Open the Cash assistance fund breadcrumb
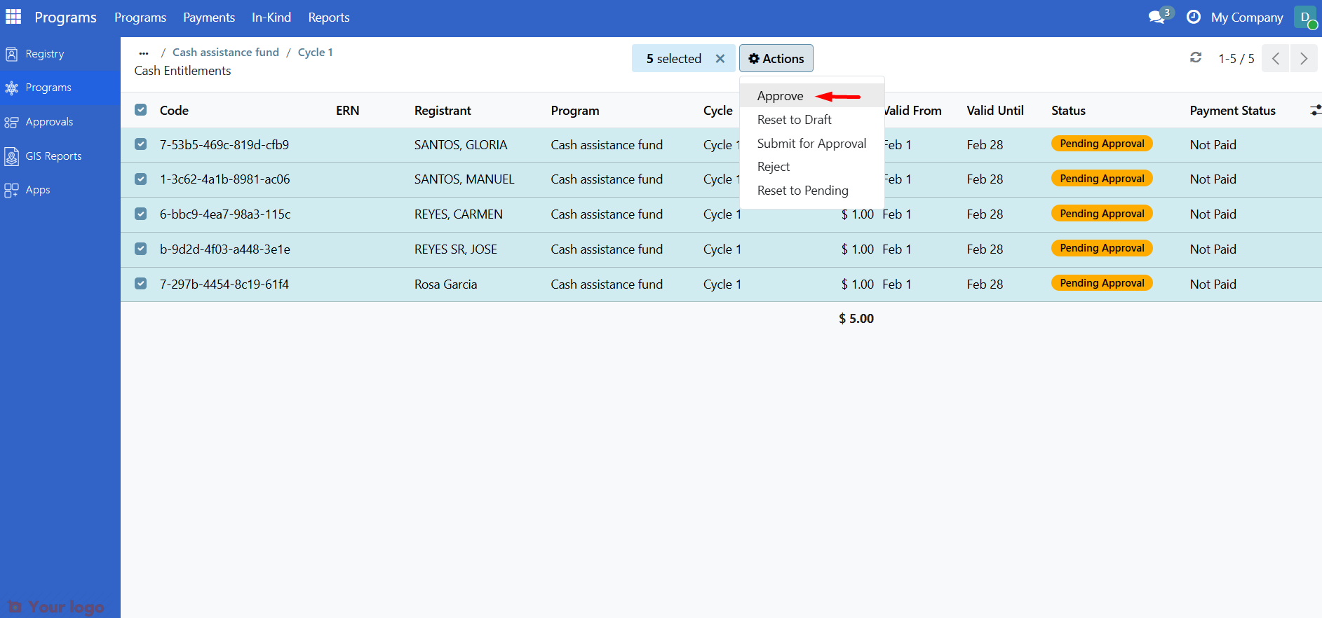The image size is (1322, 618). coord(225,53)
